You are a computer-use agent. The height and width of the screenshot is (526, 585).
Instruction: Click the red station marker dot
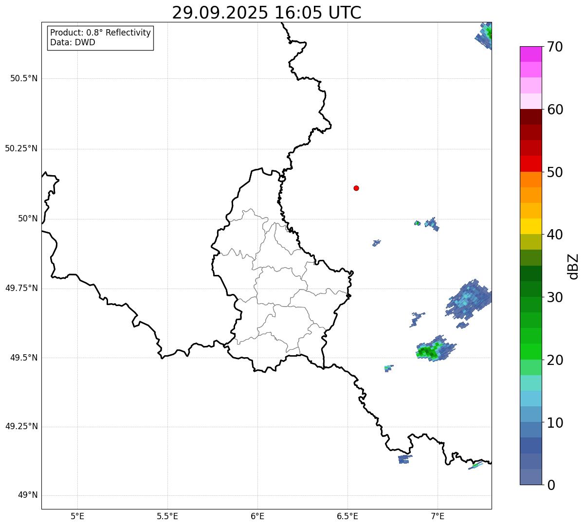pyautogui.click(x=356, y=188)
